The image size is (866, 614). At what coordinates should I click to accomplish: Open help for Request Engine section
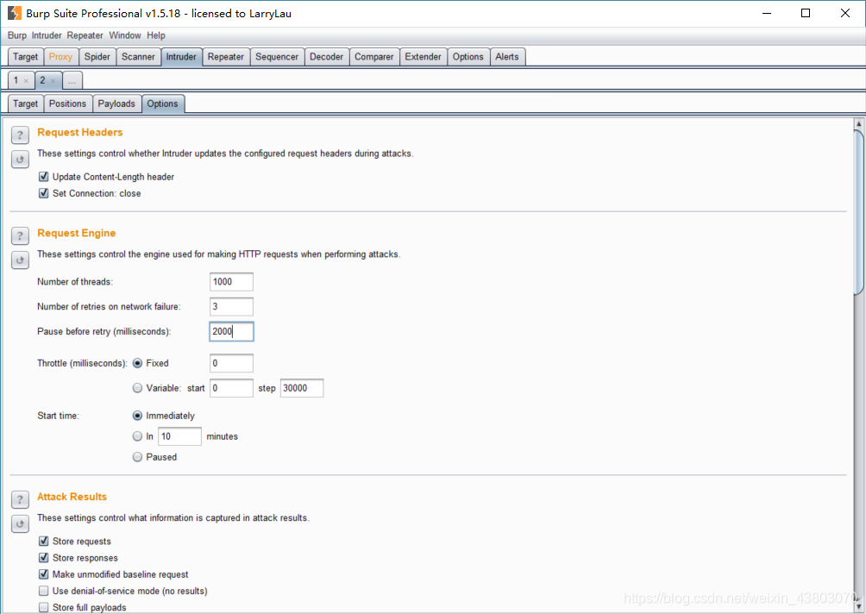20,235
